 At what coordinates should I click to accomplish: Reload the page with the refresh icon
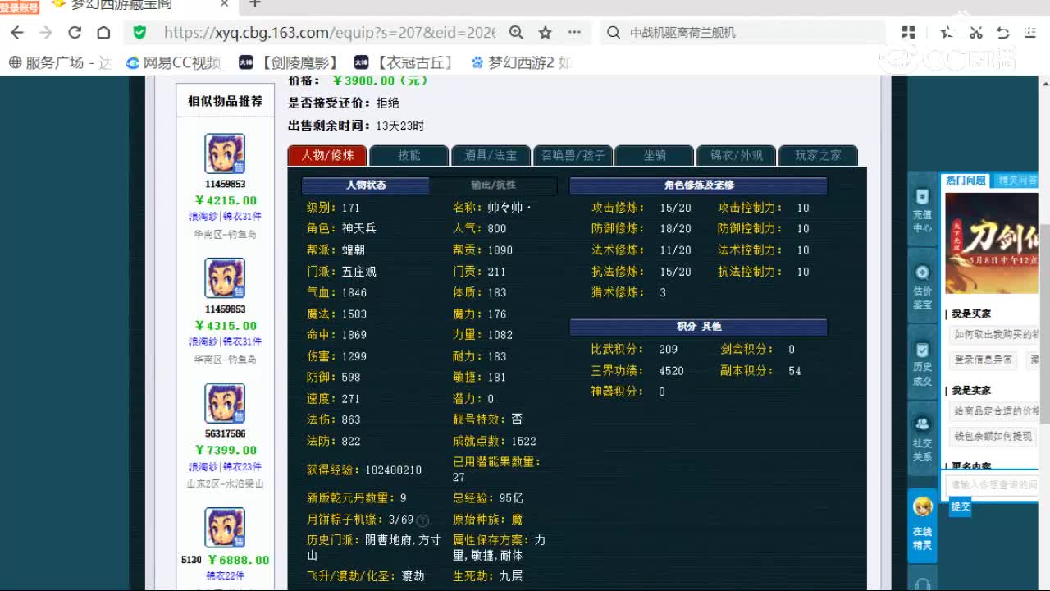pyautogui.click(x=75, y=33)
